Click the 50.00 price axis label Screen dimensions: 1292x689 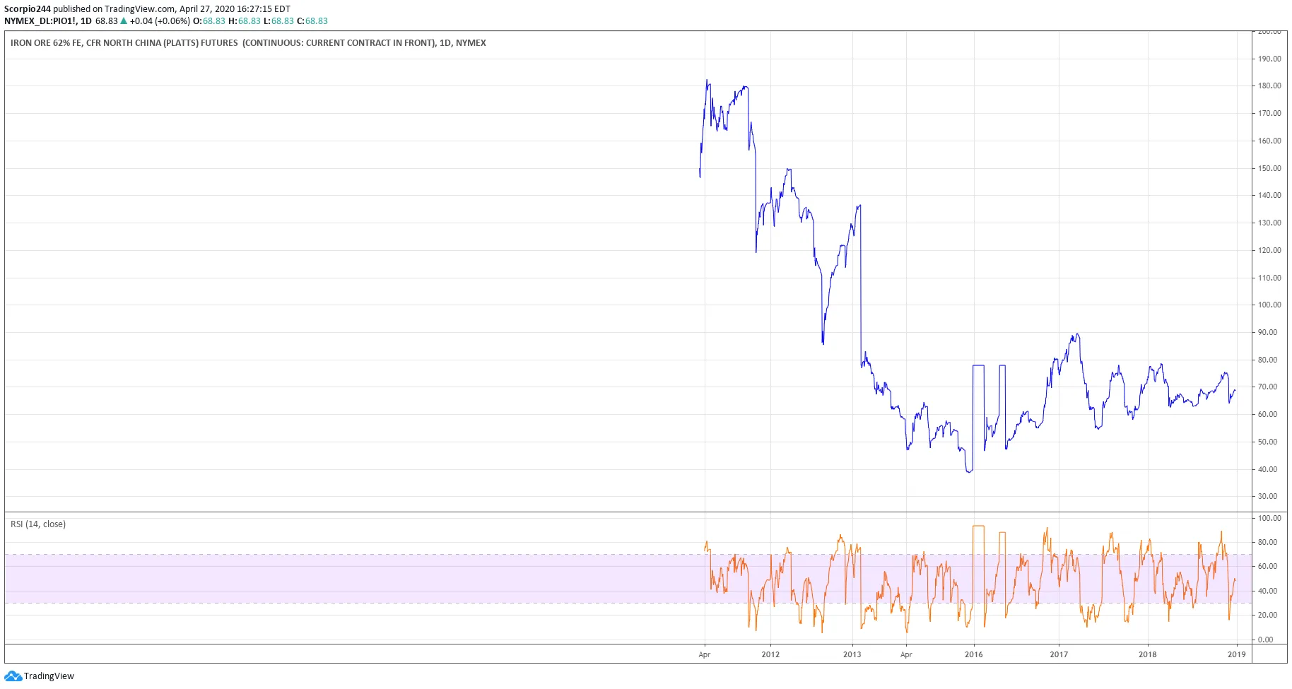(1268, 442)
